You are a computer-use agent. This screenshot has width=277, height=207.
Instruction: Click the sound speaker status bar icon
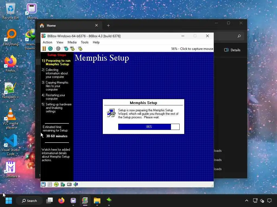(x=76, y=184)
